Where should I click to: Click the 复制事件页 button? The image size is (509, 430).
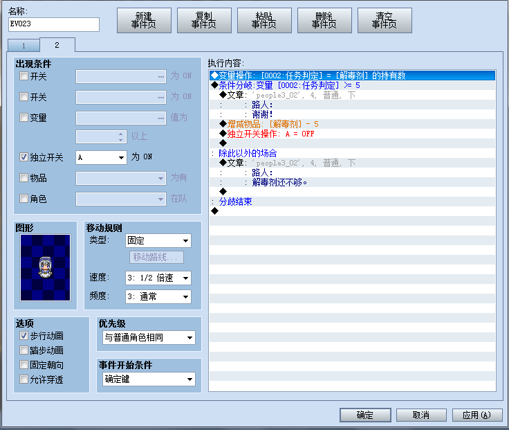pyautogui.click(x=204, y=21)
